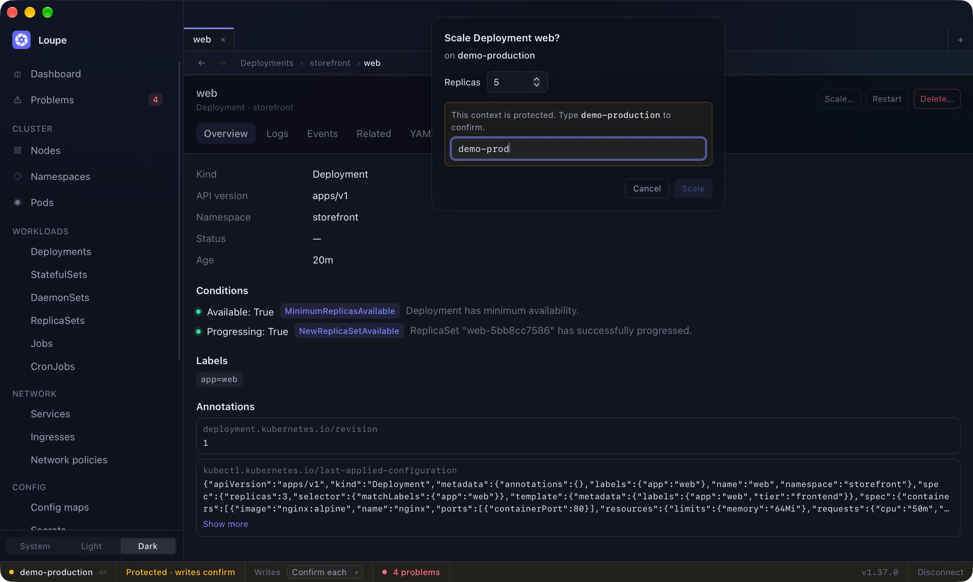The width and height of the screenshot is (973, 582).
Task: Click the 4 problems status indicator
Action: (411, 572)
